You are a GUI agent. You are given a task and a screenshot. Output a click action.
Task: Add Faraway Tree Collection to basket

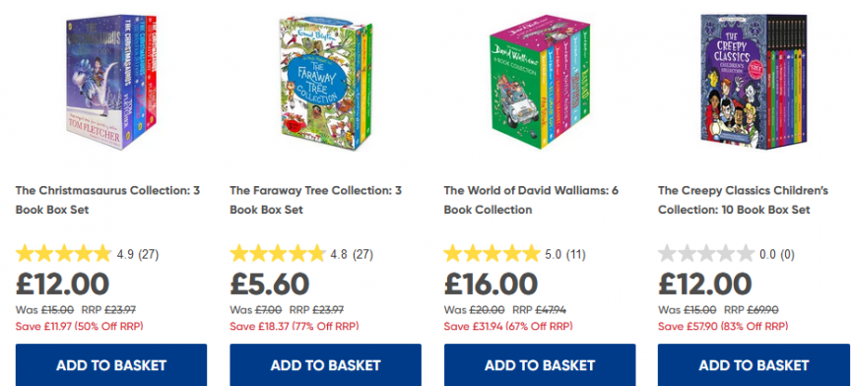click(325, 364)
